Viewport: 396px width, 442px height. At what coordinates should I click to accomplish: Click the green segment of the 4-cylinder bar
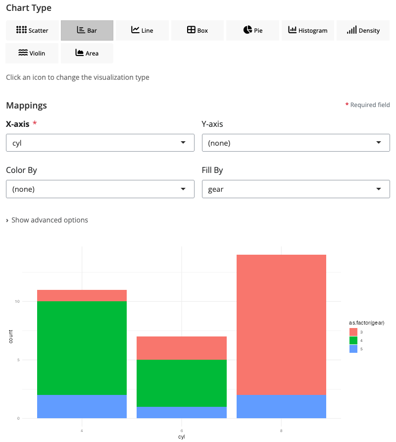[82, 348]
